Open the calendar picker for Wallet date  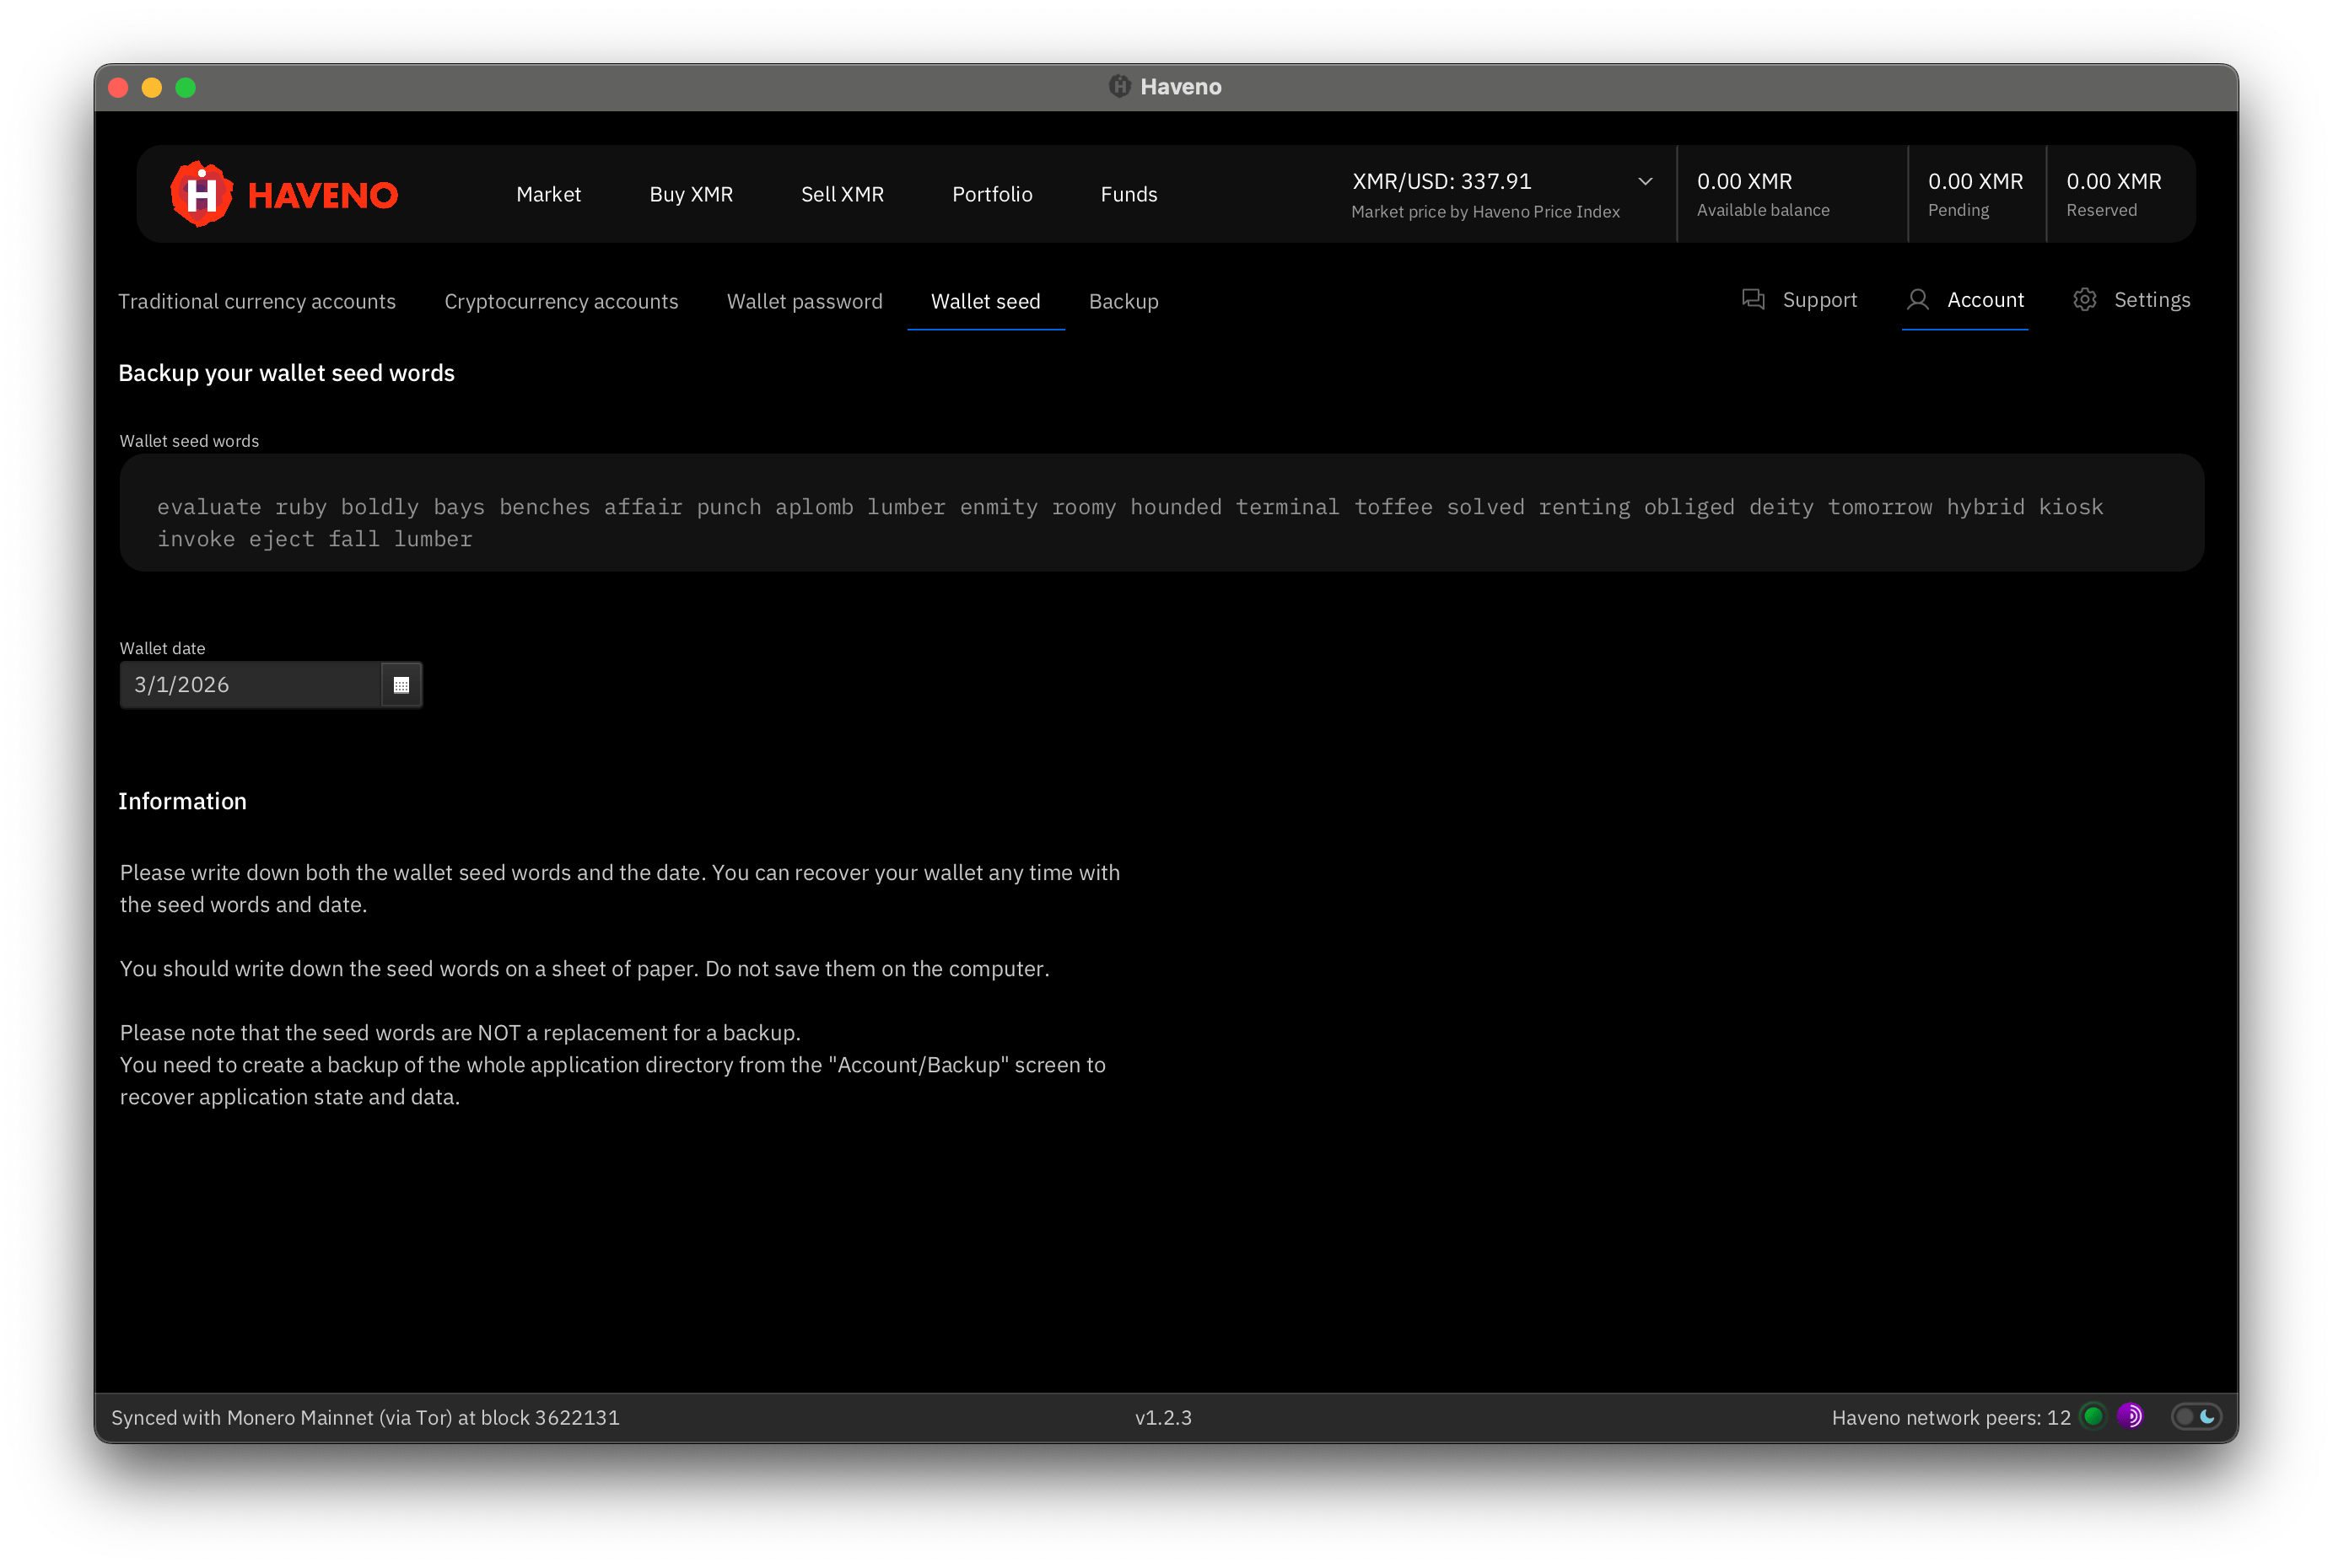(x=402, y=684)
